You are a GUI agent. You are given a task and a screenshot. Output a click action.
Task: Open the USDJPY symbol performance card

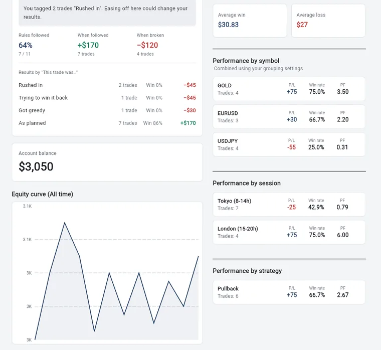coord(289,144)
